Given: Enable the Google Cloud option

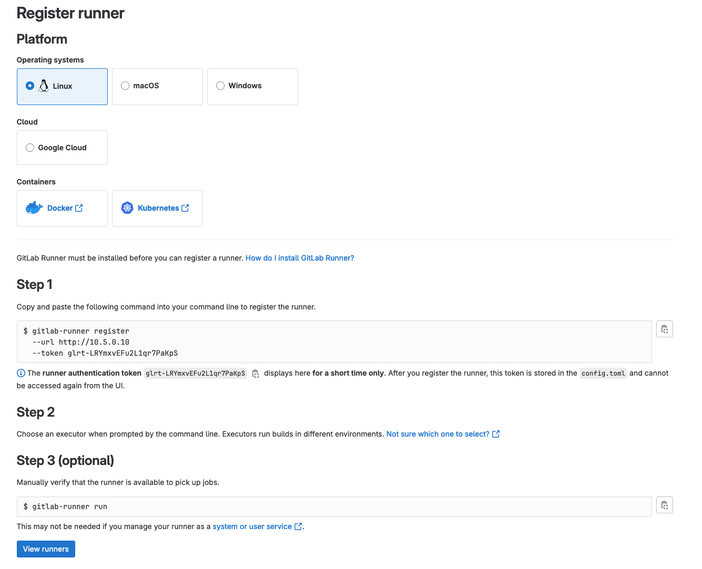Looking at the screenshot, I should [x=30, y=148].
